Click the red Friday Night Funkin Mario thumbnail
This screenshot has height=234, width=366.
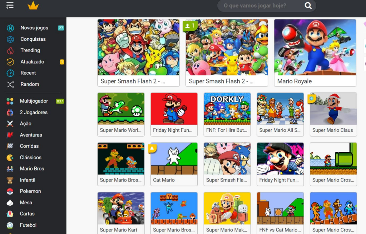click(x=174, y=109)
